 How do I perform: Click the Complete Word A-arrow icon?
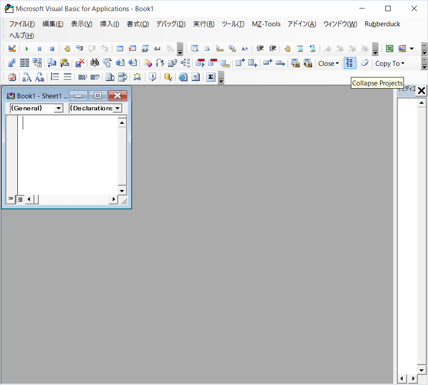pyautogui.click(x=245, y=49)
